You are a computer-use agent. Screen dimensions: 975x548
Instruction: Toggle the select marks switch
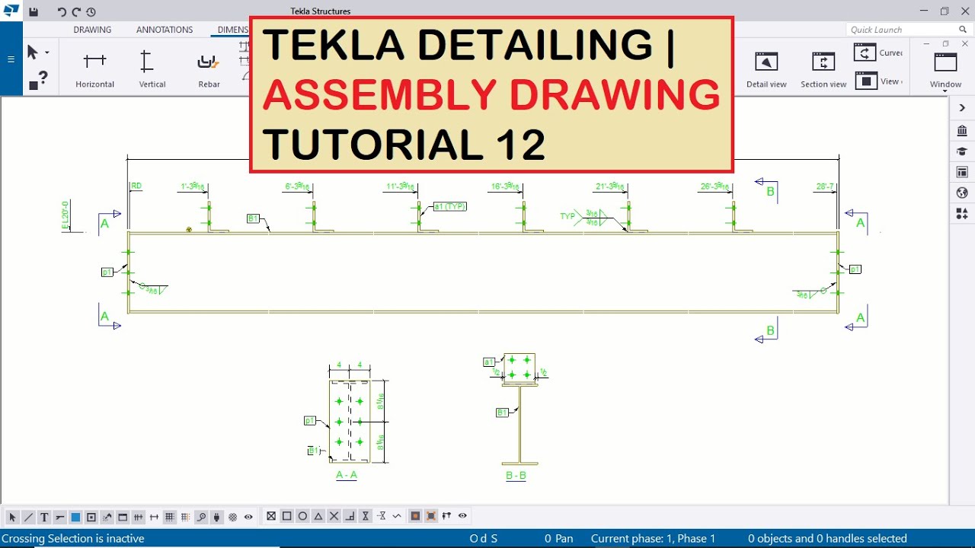coord(59,517)
